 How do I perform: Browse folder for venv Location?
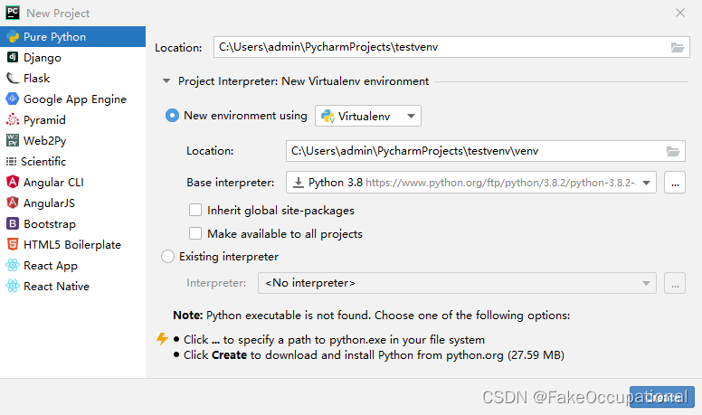click(x=673, y=151)
